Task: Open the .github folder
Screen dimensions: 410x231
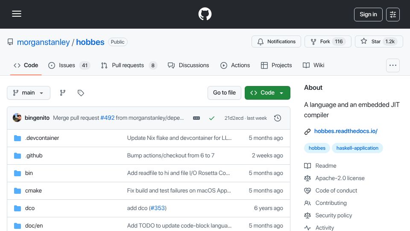Action: [34, 156]
